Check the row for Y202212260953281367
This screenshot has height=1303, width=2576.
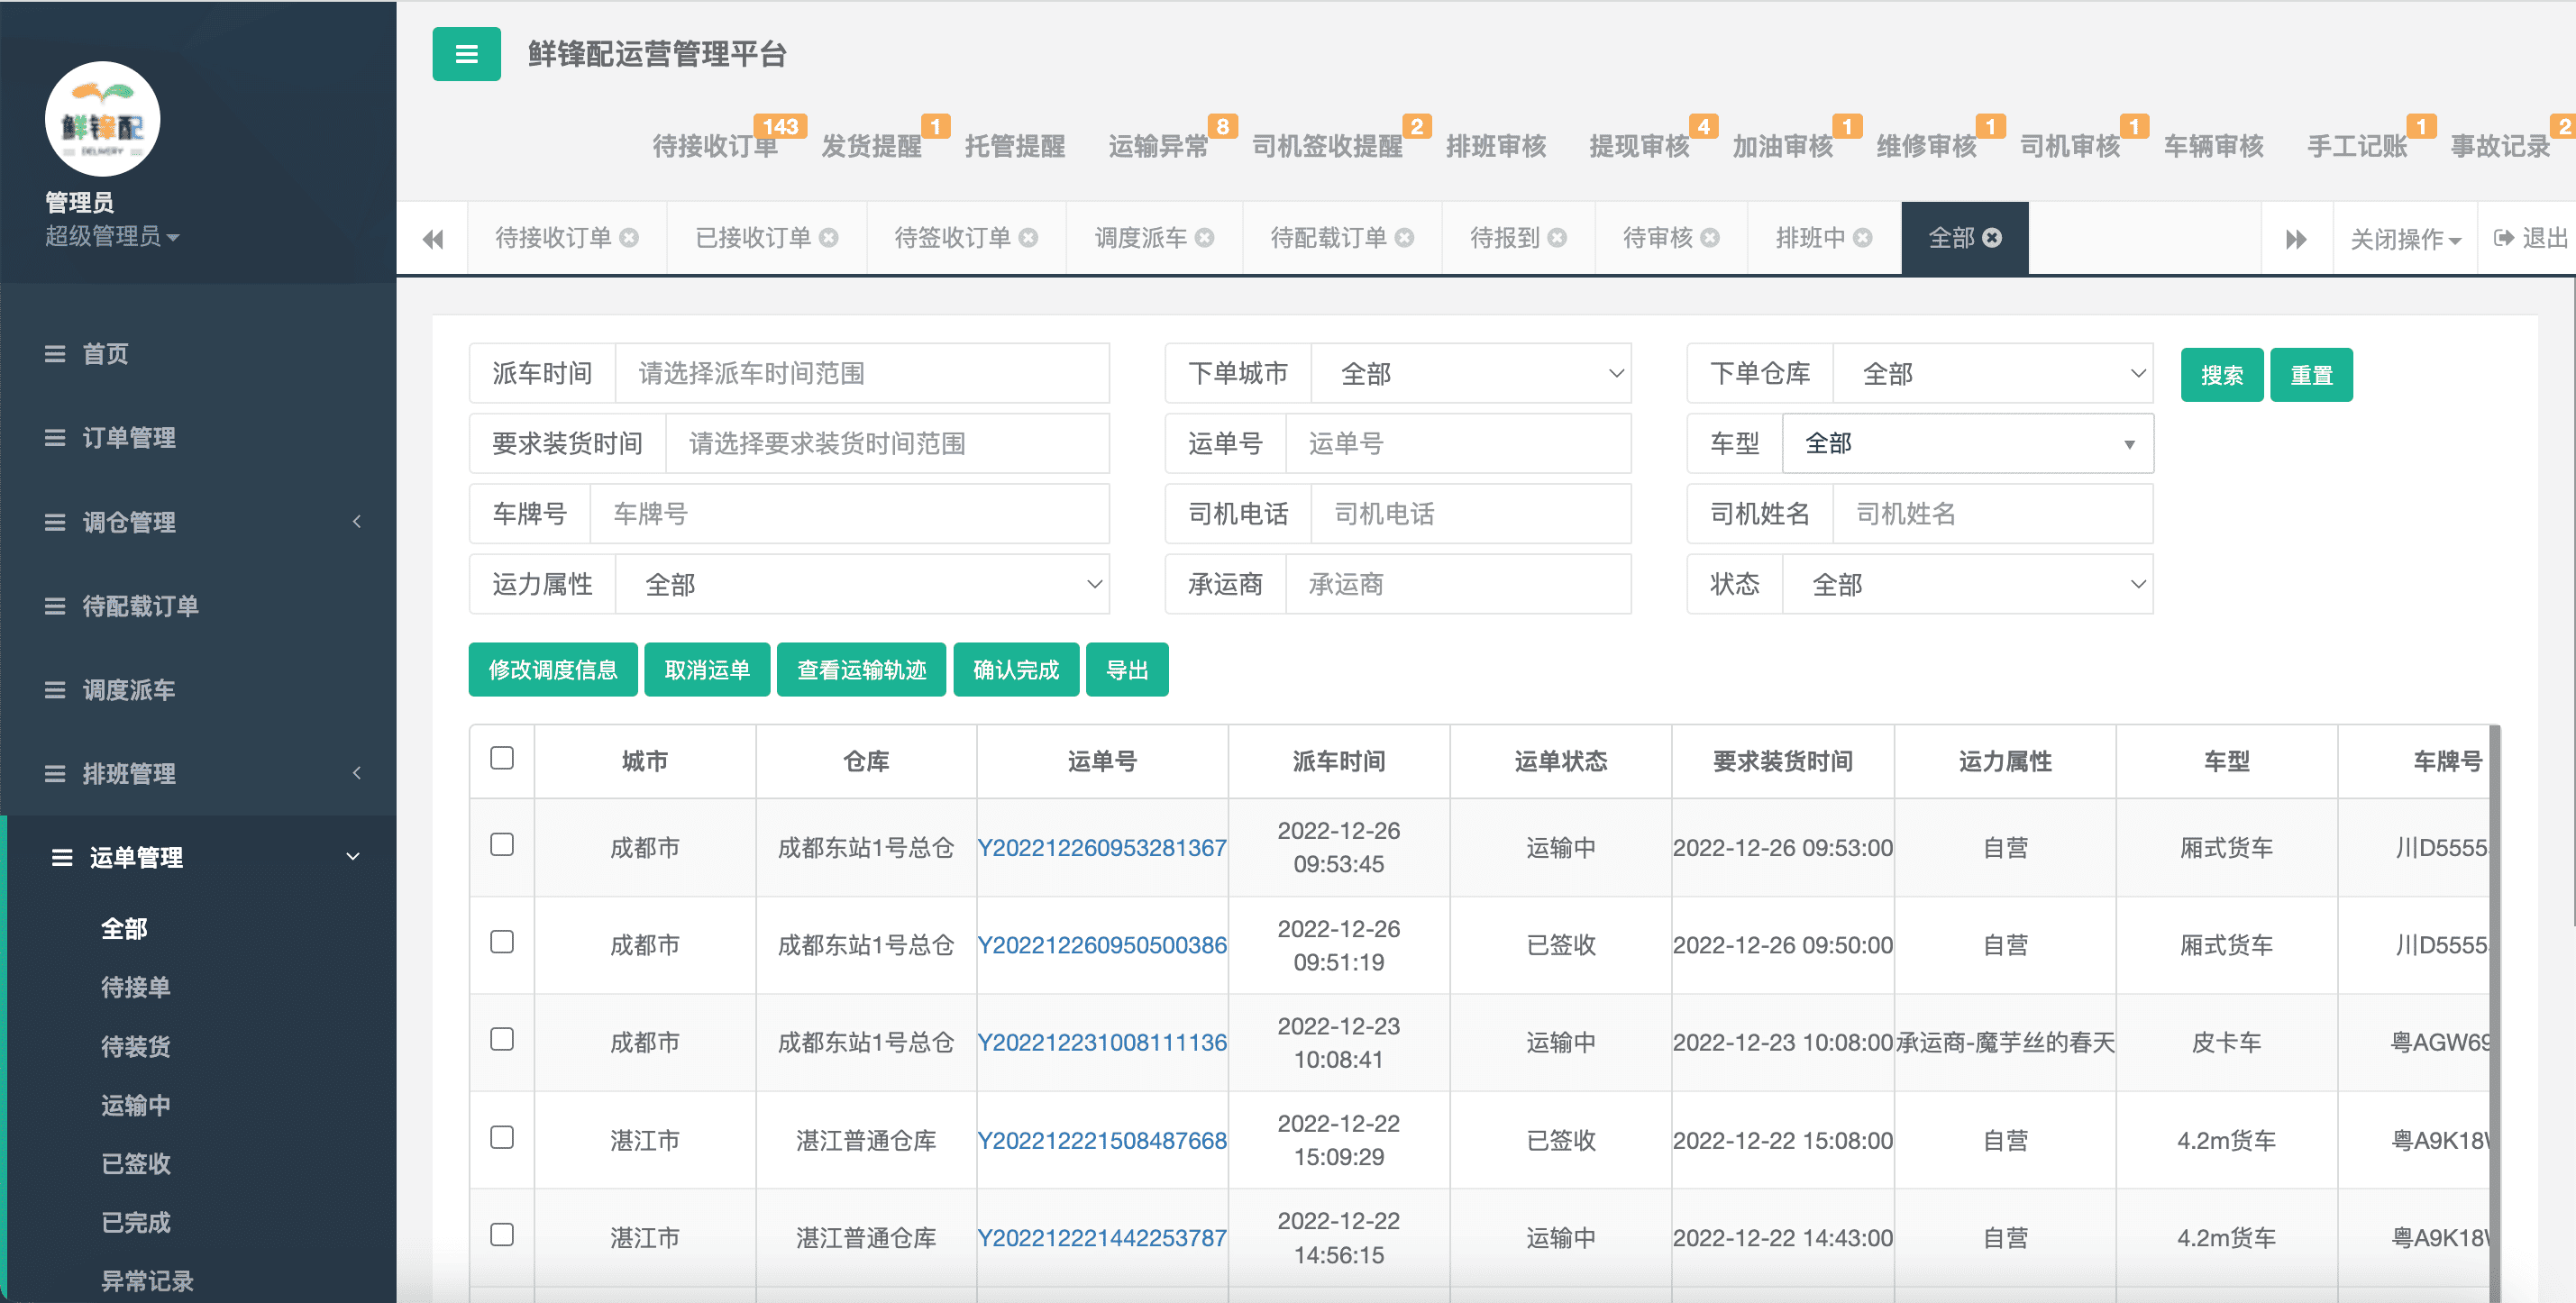pos(502,844)
